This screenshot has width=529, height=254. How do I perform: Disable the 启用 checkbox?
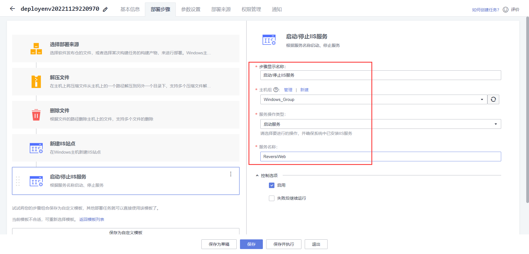click(271, 185)
